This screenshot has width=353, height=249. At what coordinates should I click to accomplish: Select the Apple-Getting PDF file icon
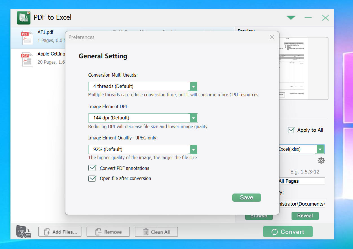point(27,59)
